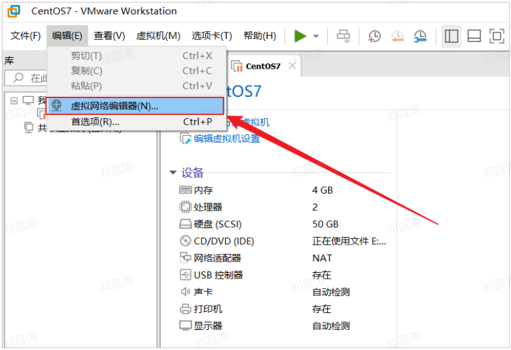511x350 pixels.
Task: Collapse the 设备 section triangle
Action: 173,173
